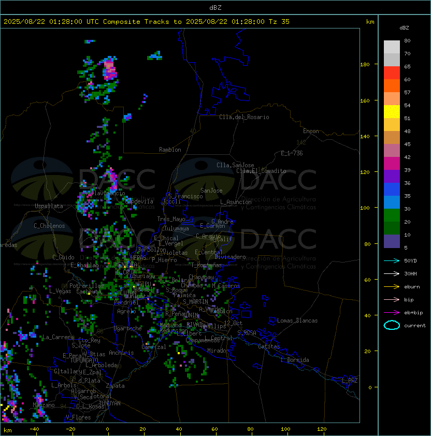Click the Encon place label
The image size is (431, 436).
click(x=311, y=131)
